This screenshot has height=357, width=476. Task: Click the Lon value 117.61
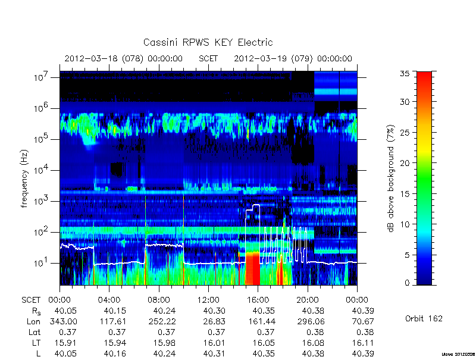coord(112,321)
